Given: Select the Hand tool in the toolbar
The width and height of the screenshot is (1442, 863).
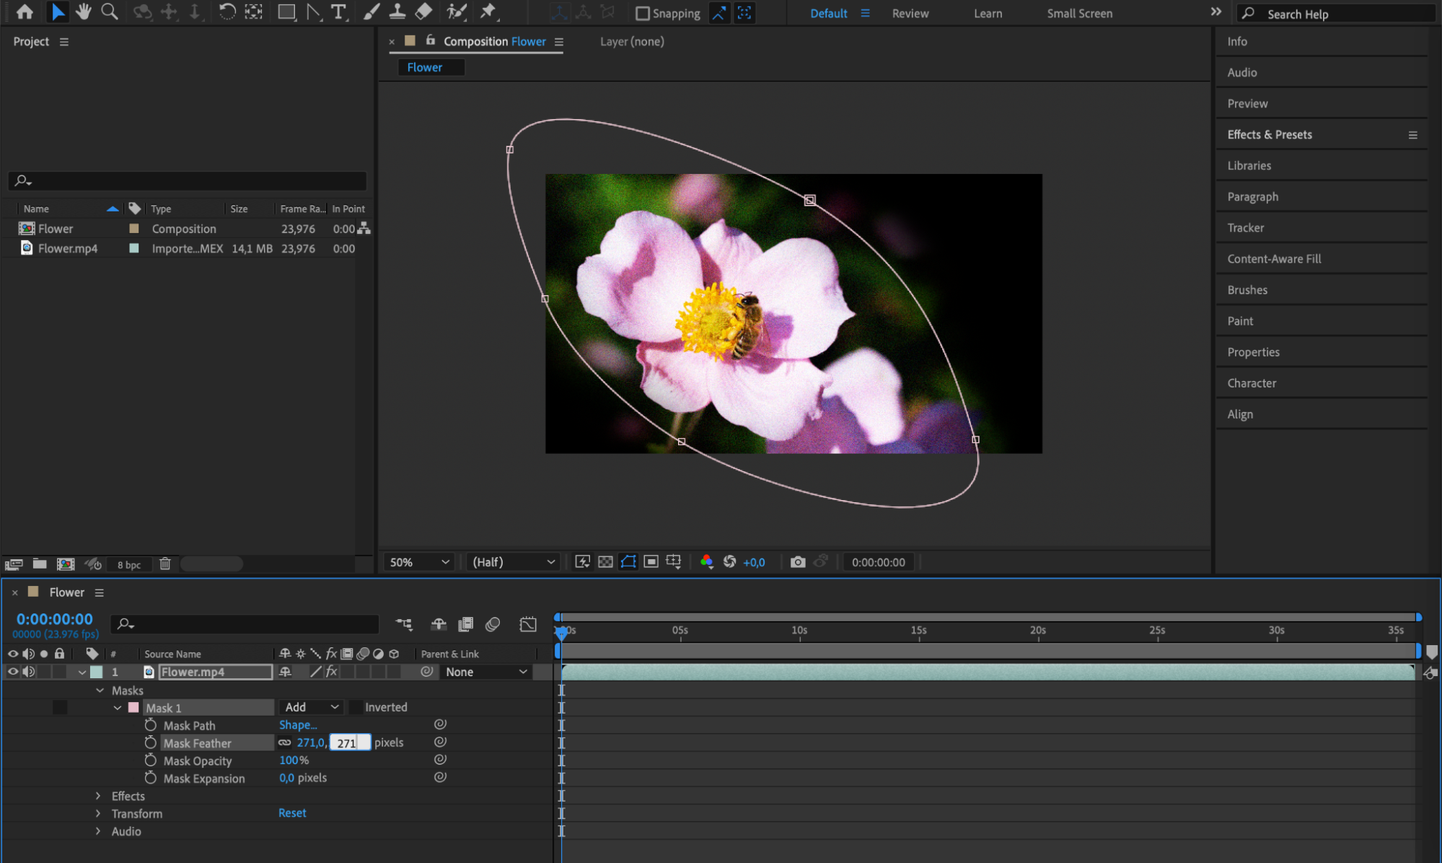Looking at the screenshot, I should coord(84,12).
